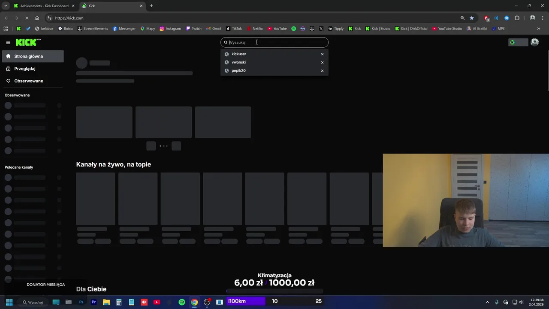Open the taskbar clock showing 17:39:38

pyautogui.click(x=537, y=302)
